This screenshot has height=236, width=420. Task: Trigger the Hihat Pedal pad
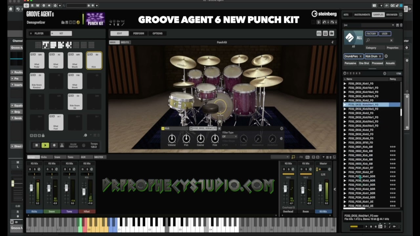coord(37,61)
